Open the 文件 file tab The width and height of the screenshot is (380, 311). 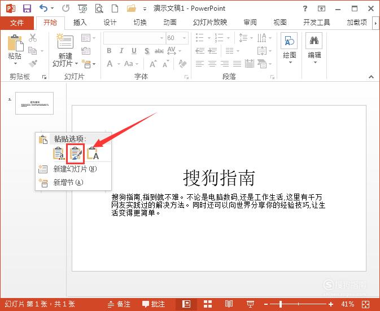click(x=17, y=23)
